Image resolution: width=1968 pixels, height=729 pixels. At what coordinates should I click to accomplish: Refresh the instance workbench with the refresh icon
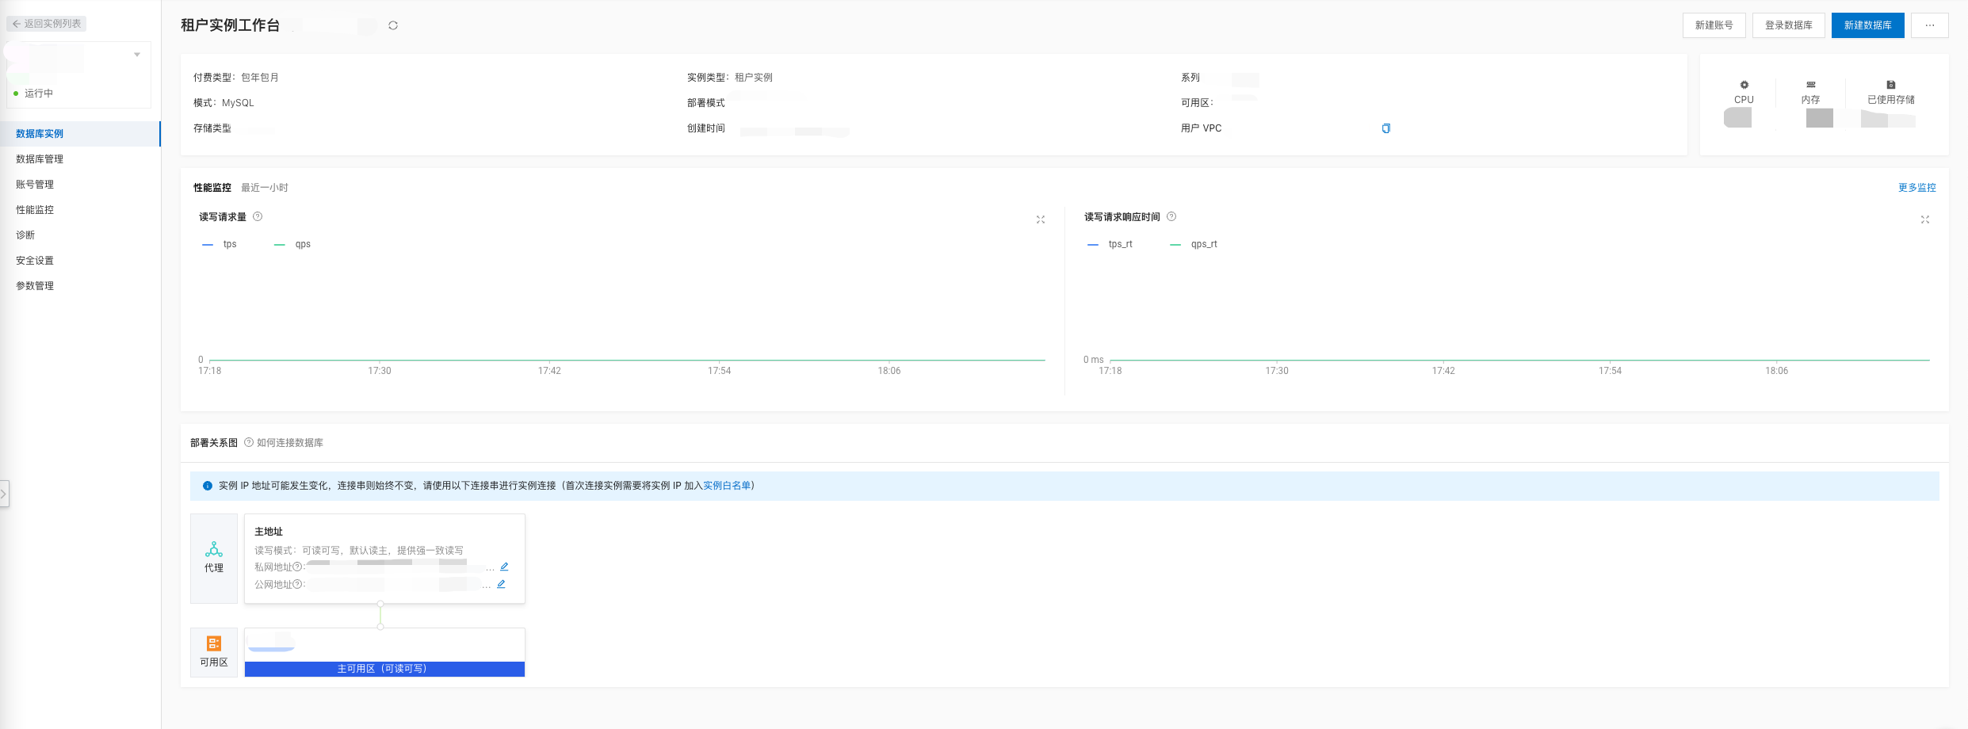point(393,25)
